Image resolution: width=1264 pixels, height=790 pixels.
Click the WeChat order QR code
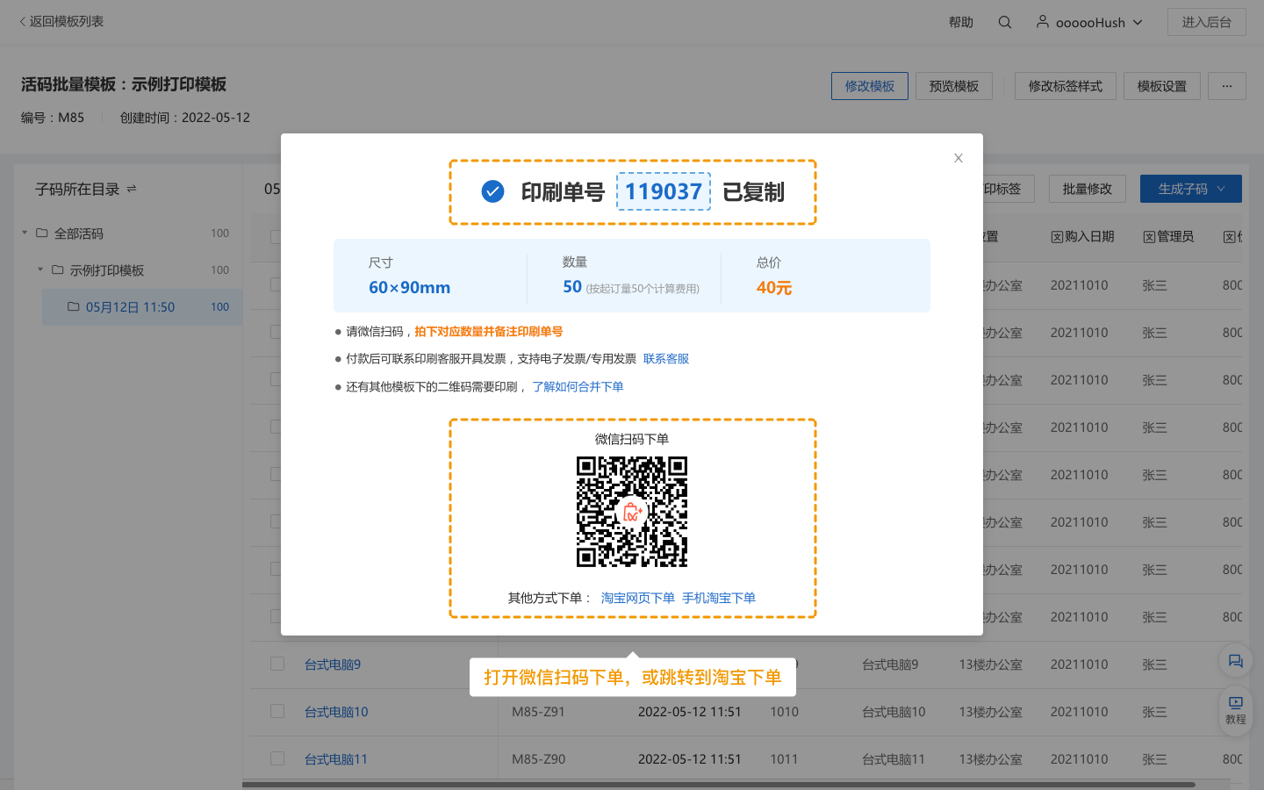[x=632, y=512]
